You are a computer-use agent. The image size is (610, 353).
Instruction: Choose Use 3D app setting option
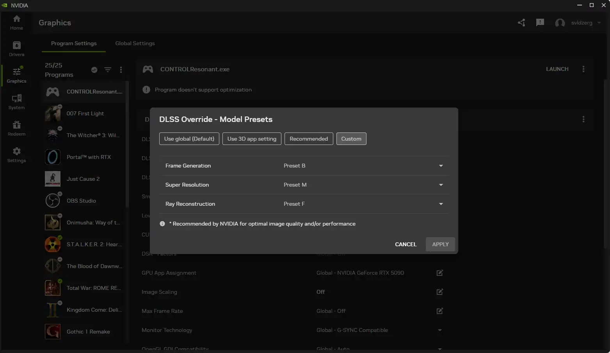(252, 139)
